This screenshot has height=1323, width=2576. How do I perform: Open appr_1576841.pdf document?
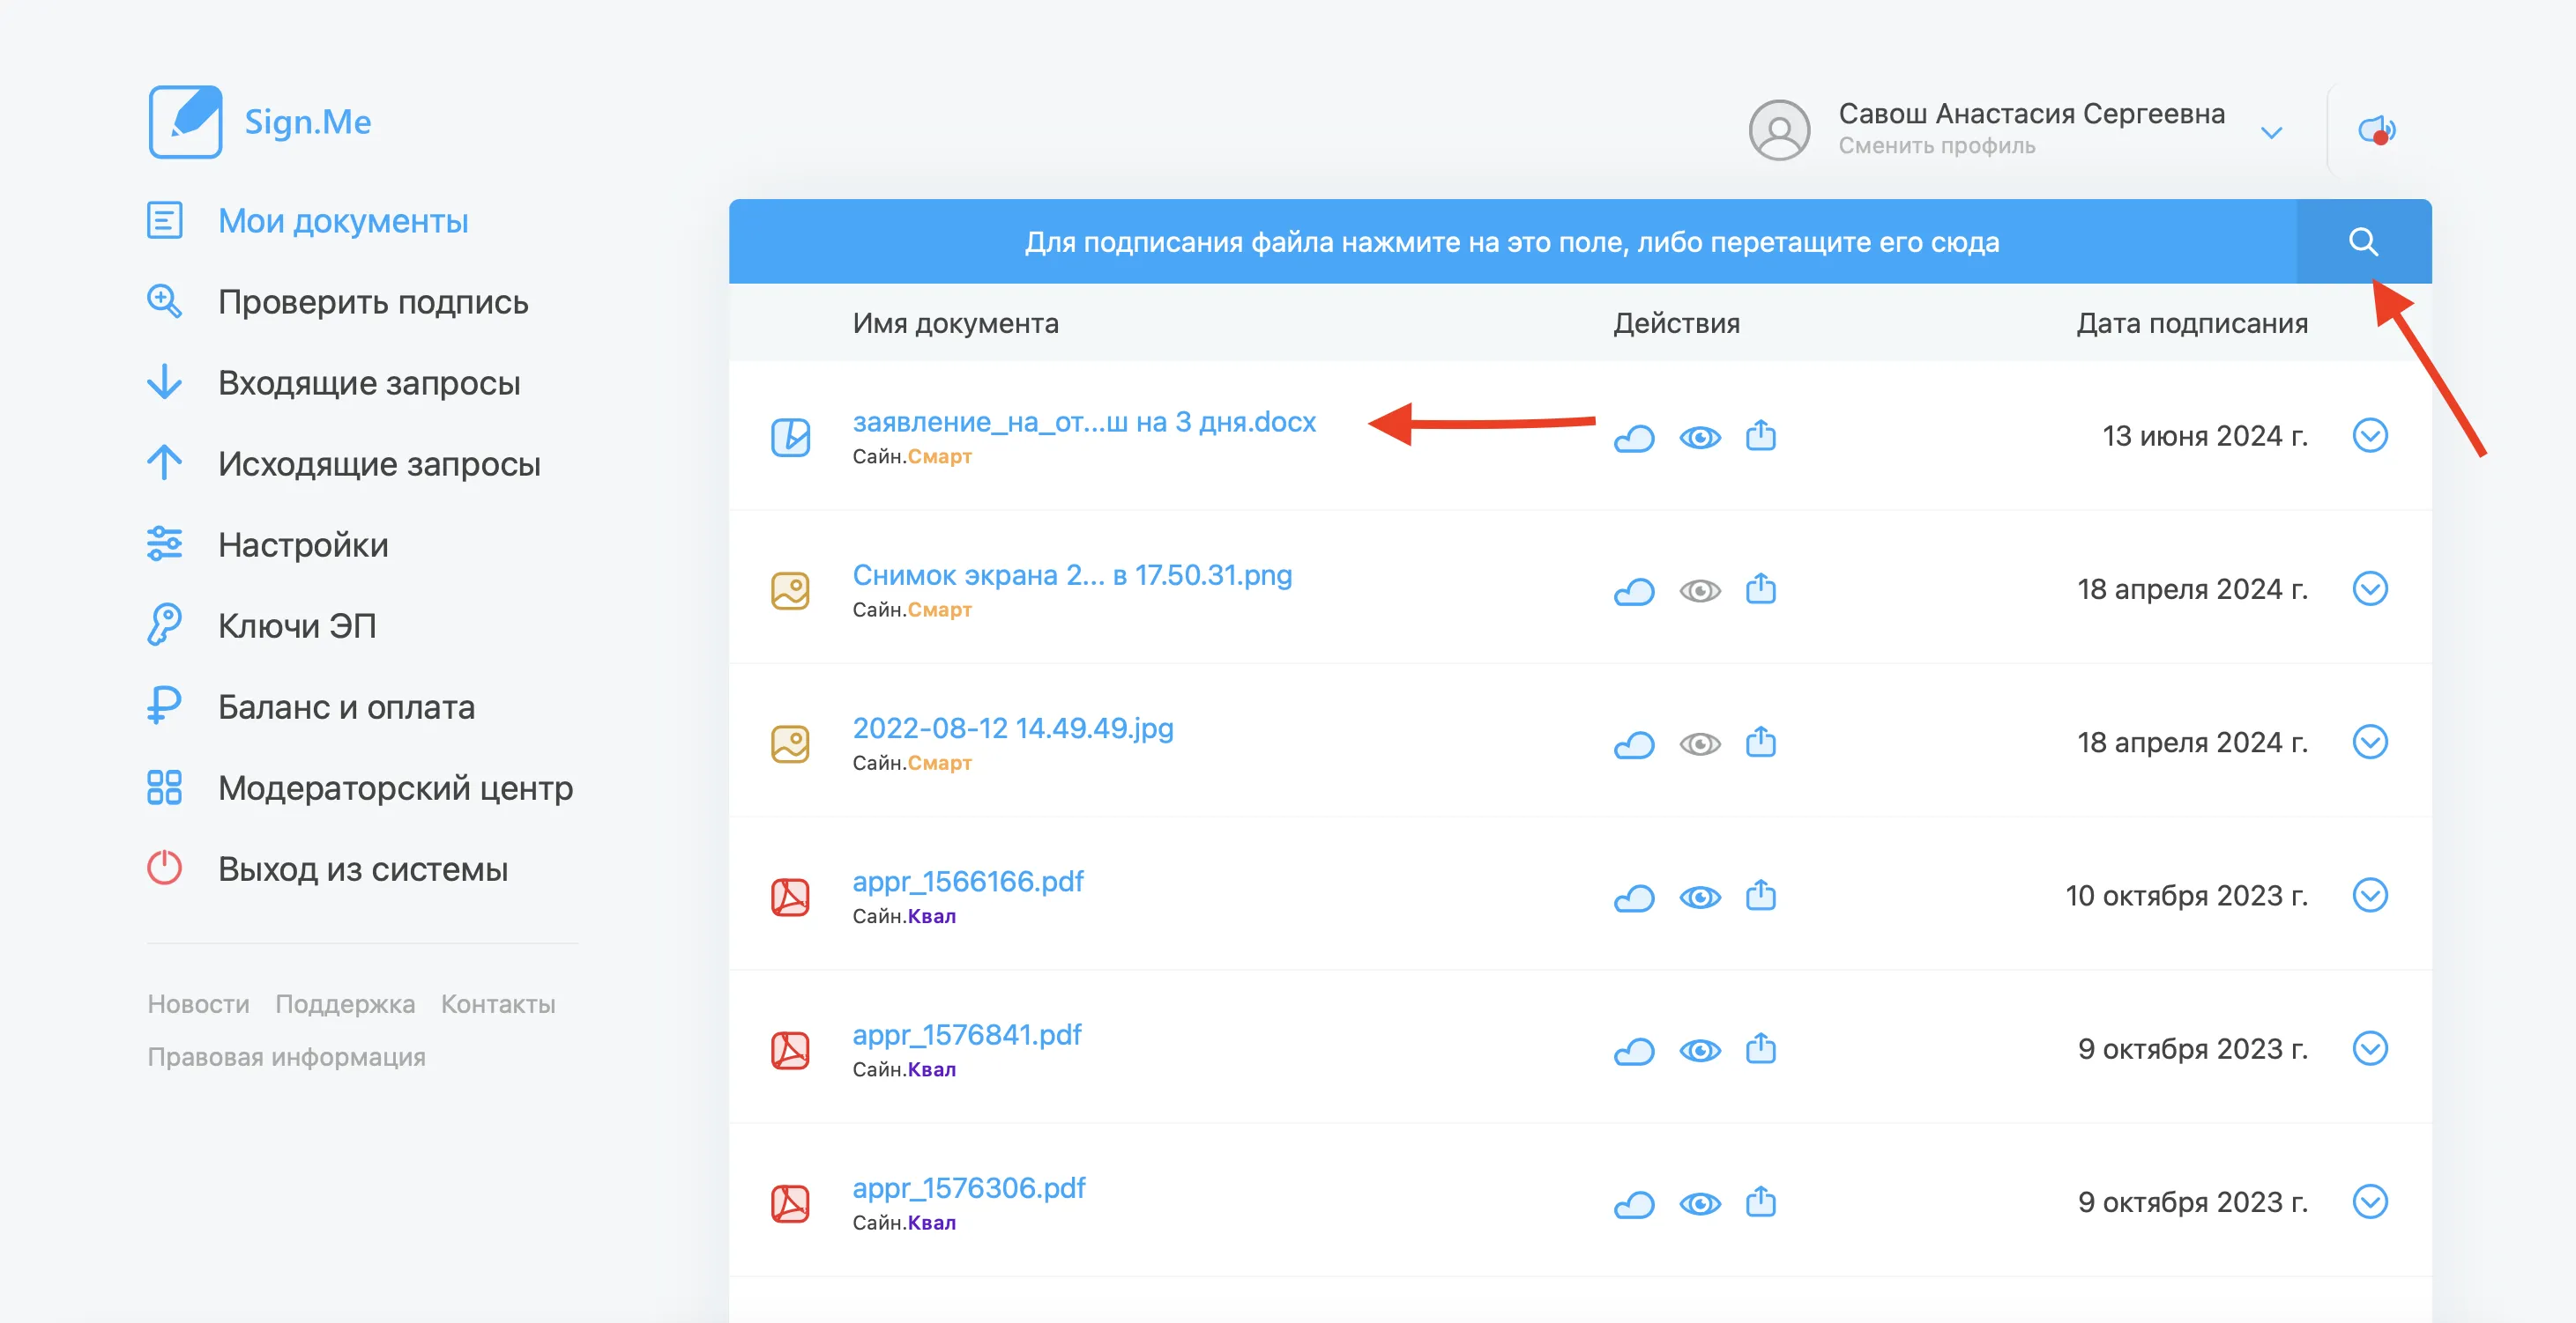(967, 1034)
